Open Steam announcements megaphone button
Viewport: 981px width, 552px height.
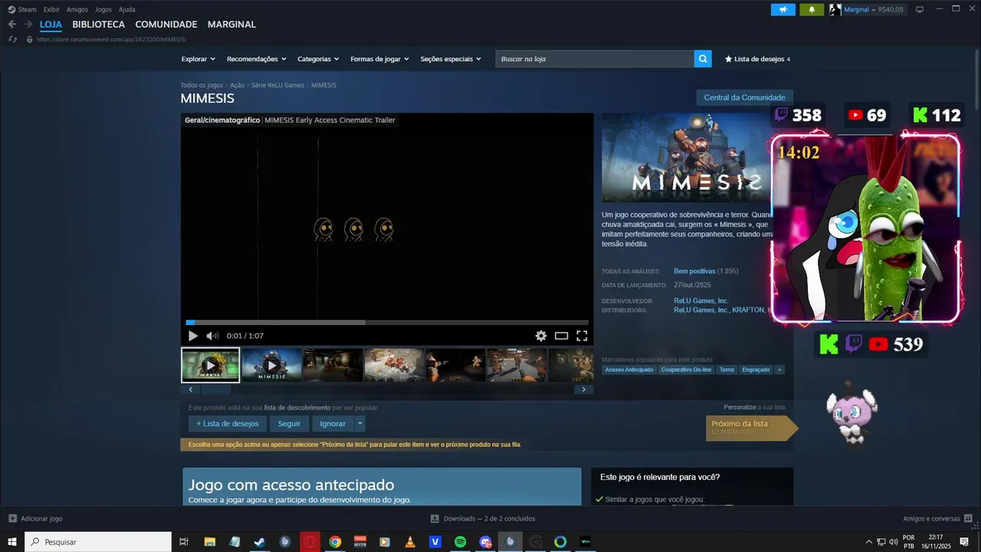tap(783, 10)
